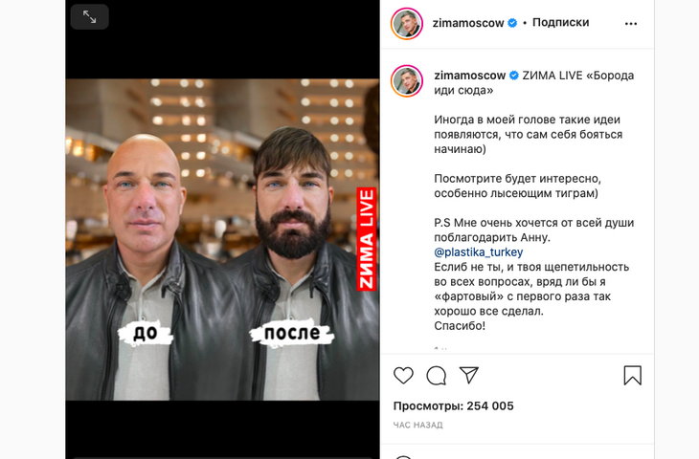Share post with paper plane icon
The image size is (699, 459).
pyautogui.click(x=469, y=375)
